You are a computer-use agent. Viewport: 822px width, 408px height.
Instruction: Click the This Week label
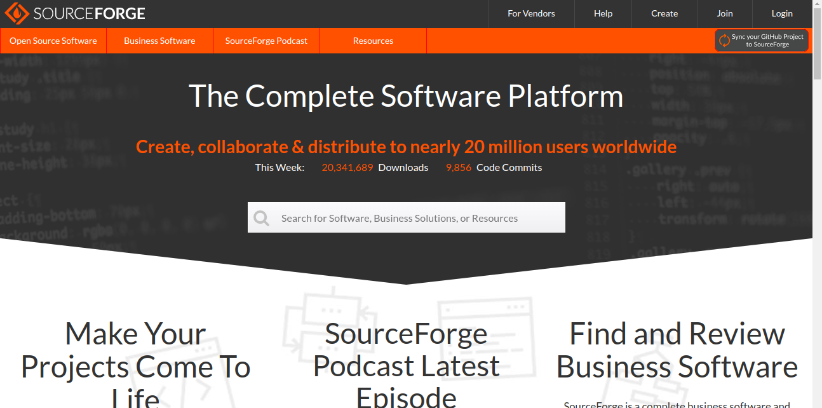click(280, 168)
